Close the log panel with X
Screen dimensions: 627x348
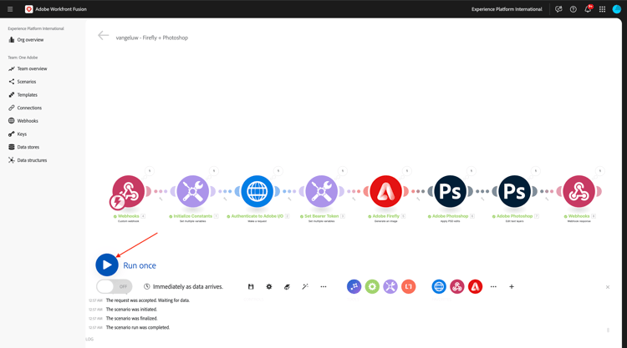[608, 287]
